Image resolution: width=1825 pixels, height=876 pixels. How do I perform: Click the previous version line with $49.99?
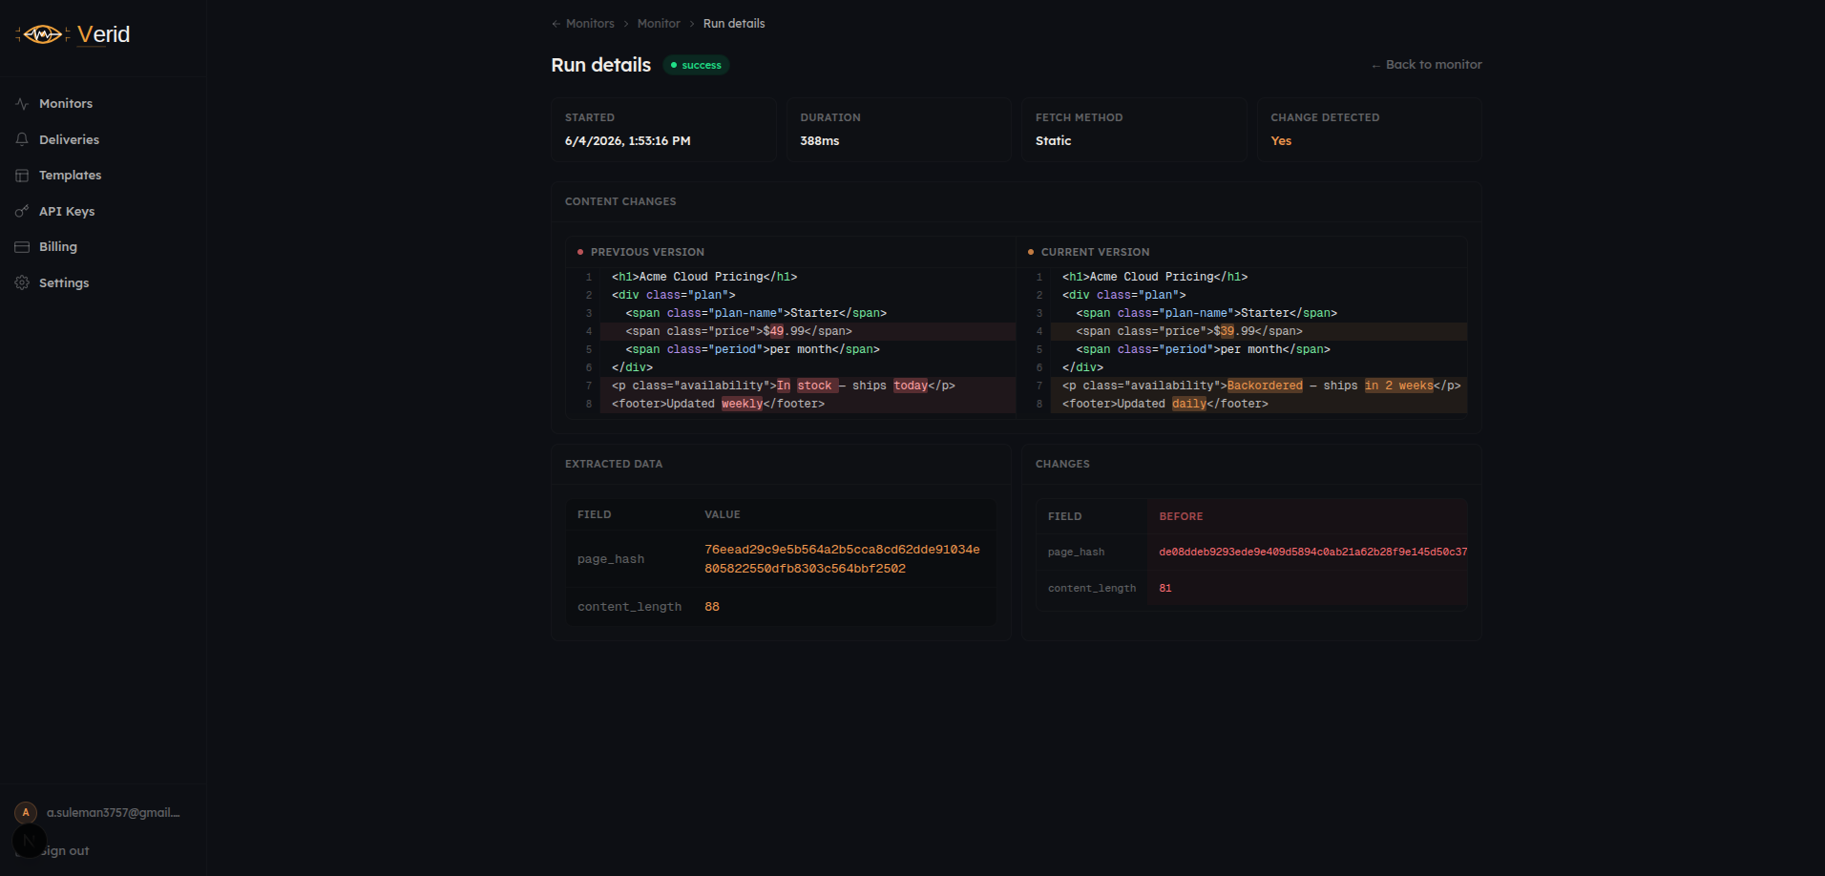[808, 332]
